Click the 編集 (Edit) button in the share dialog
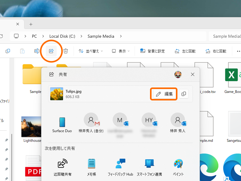The image size is (241, 181). [x=164, y=94]
